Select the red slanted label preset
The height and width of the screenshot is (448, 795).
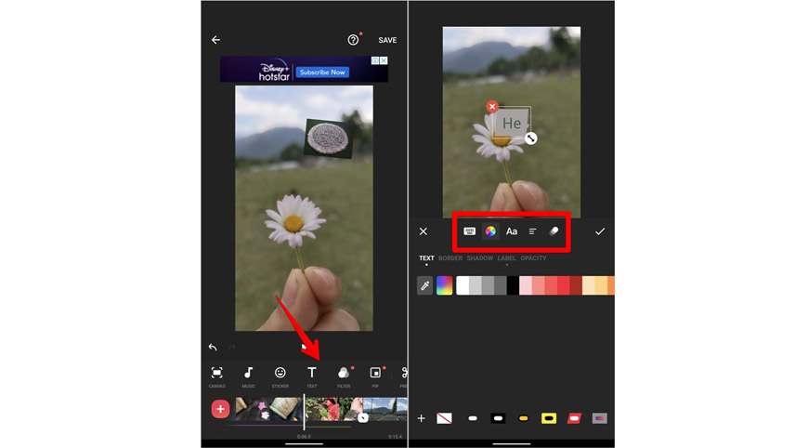coord(574,418)
